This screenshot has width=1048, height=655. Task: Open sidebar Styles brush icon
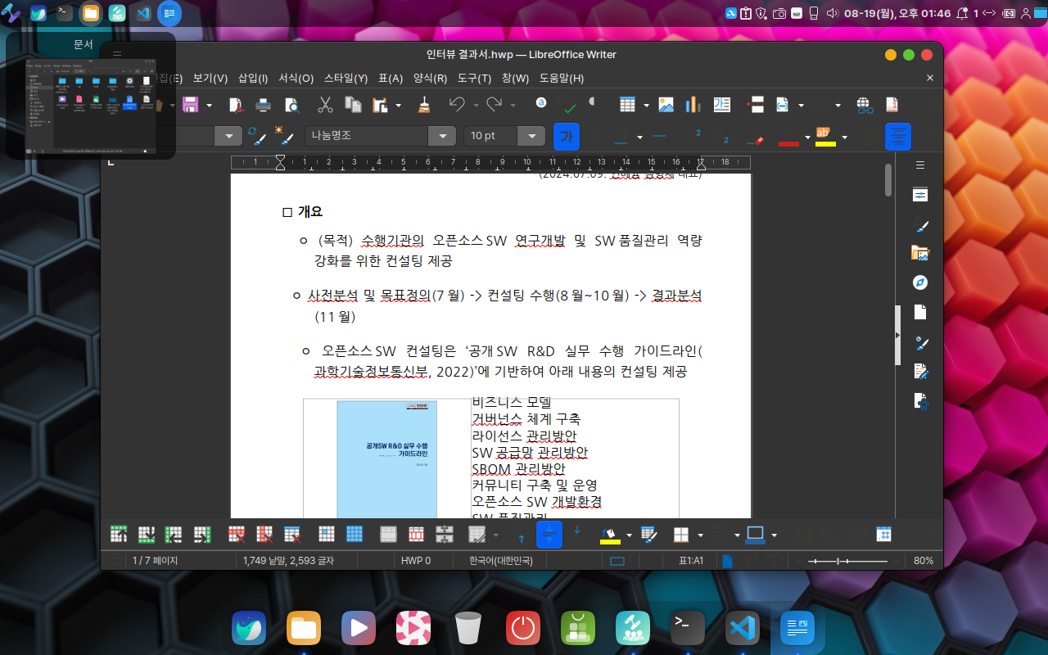point(920,224)
